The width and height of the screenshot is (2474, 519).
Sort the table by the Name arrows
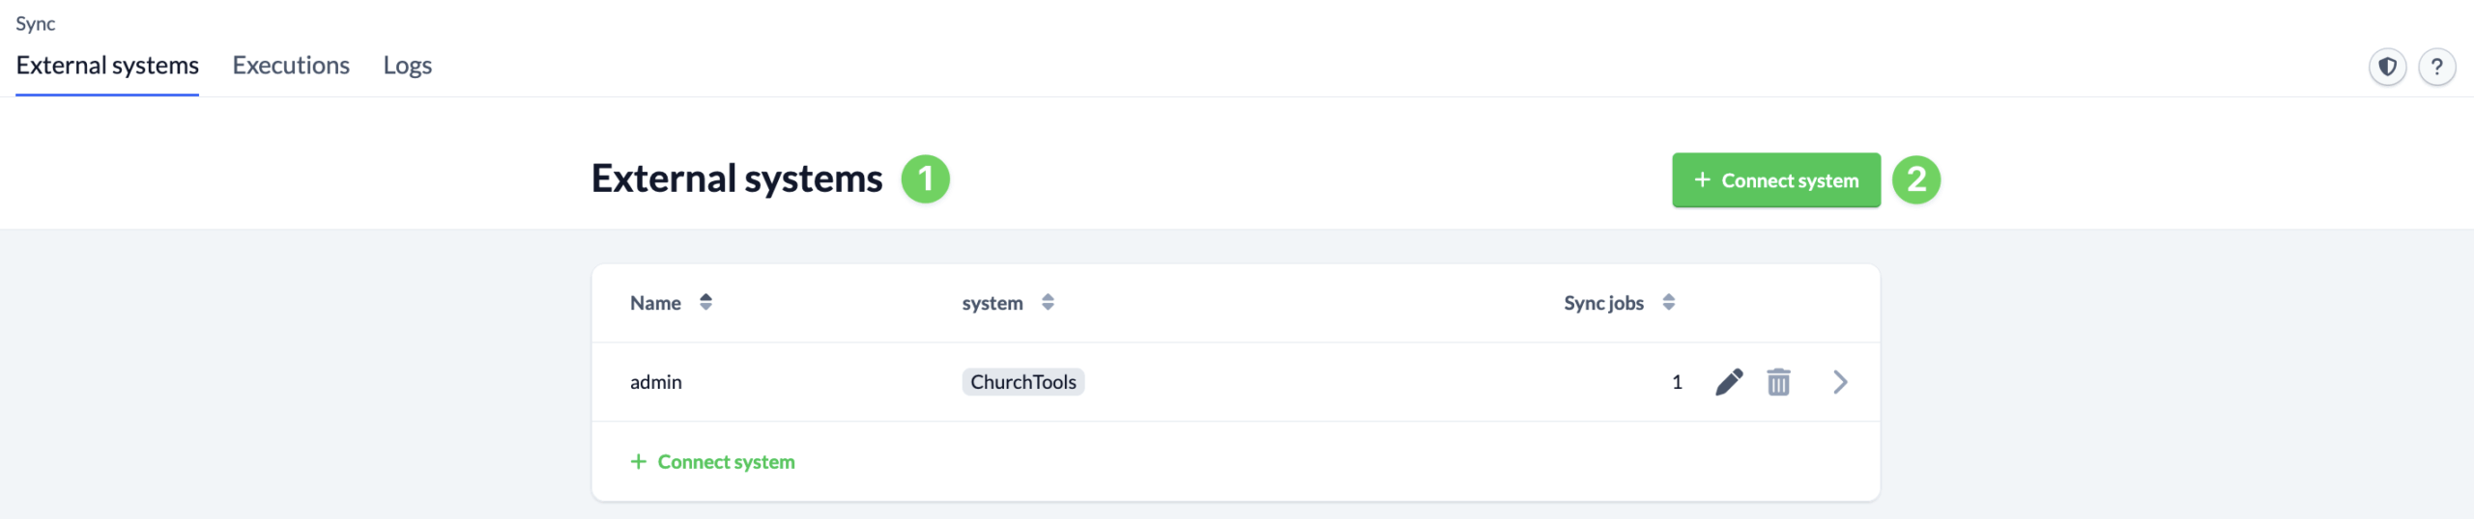[705, 302]
